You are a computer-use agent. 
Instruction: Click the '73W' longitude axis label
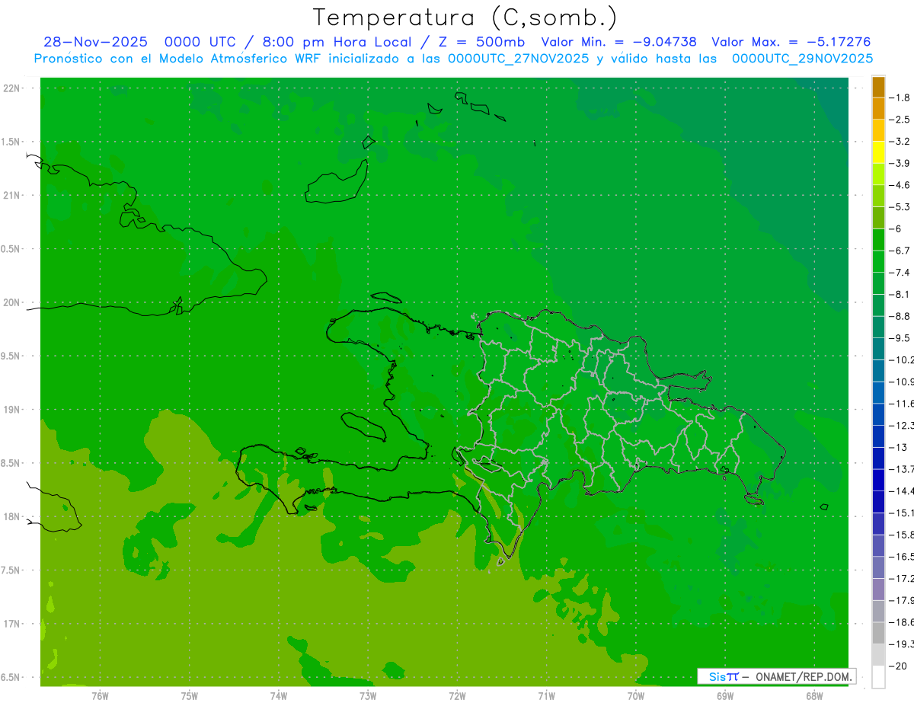(368, 695)
